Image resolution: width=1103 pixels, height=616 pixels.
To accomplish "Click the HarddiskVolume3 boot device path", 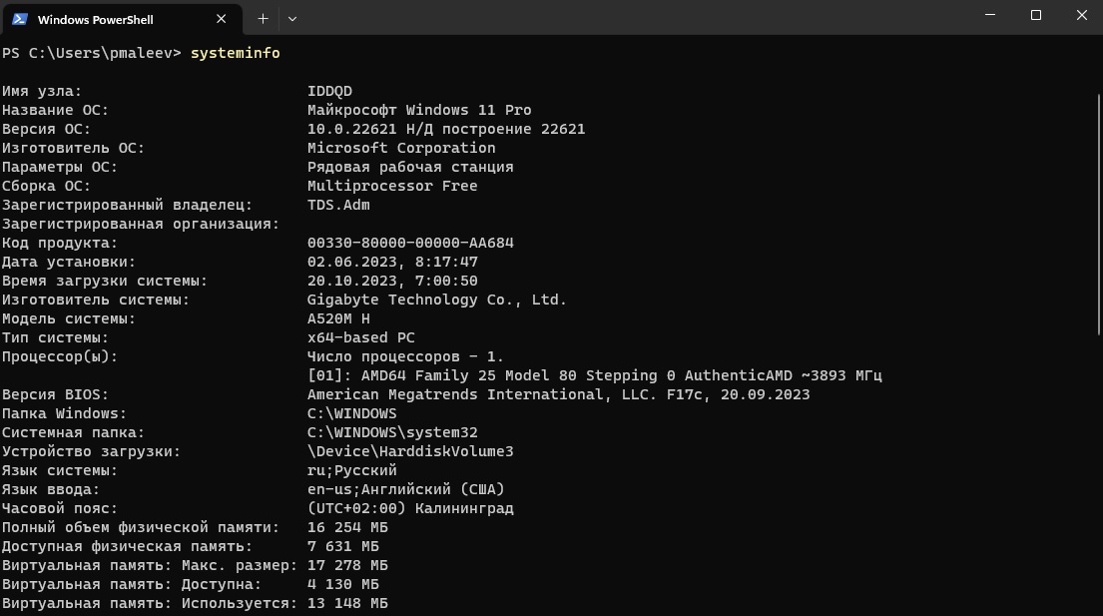I will [x=410, y=451].
